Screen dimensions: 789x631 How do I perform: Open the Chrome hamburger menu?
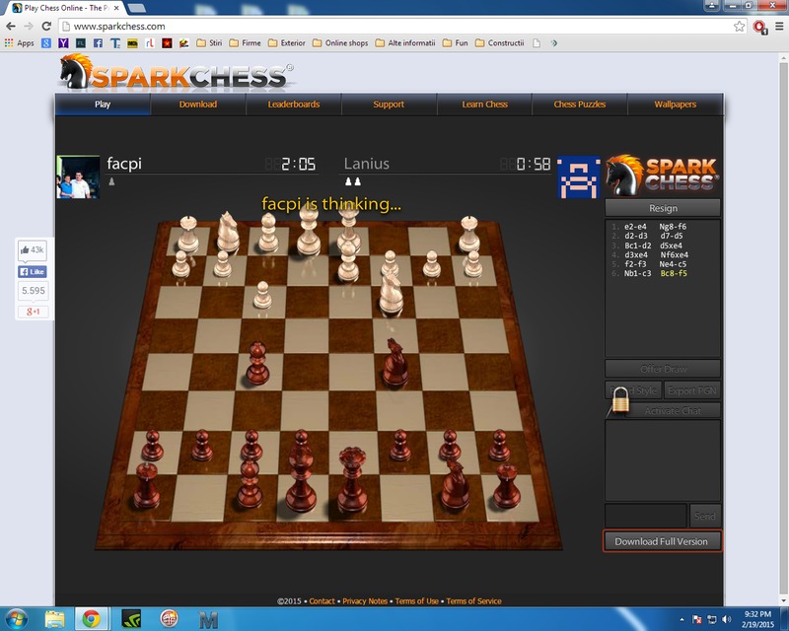779,27
